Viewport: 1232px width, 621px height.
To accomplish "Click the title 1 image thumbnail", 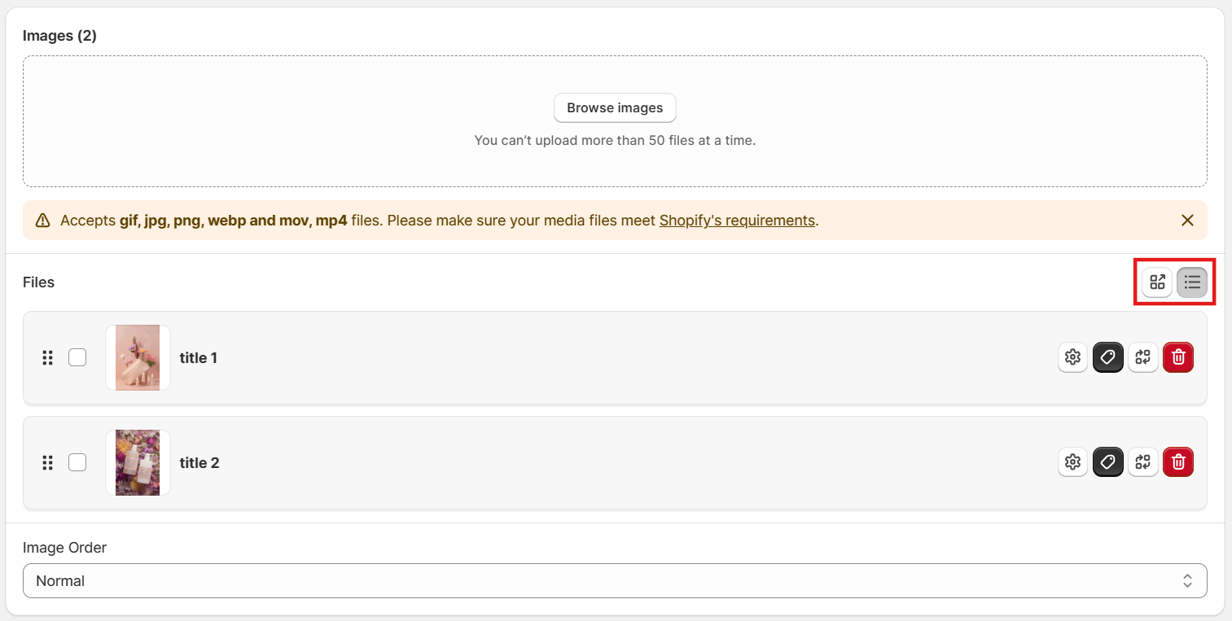I will (x=138, y=357).
